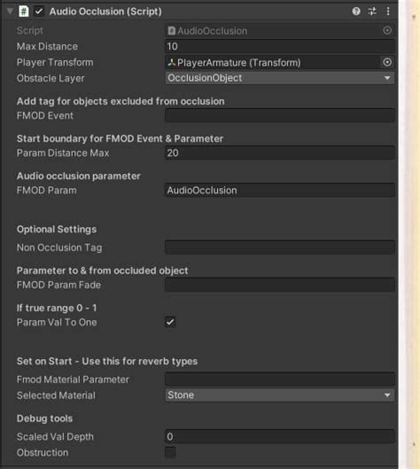
Task: Click the FMOD Param label
Action: pos(47,191)
